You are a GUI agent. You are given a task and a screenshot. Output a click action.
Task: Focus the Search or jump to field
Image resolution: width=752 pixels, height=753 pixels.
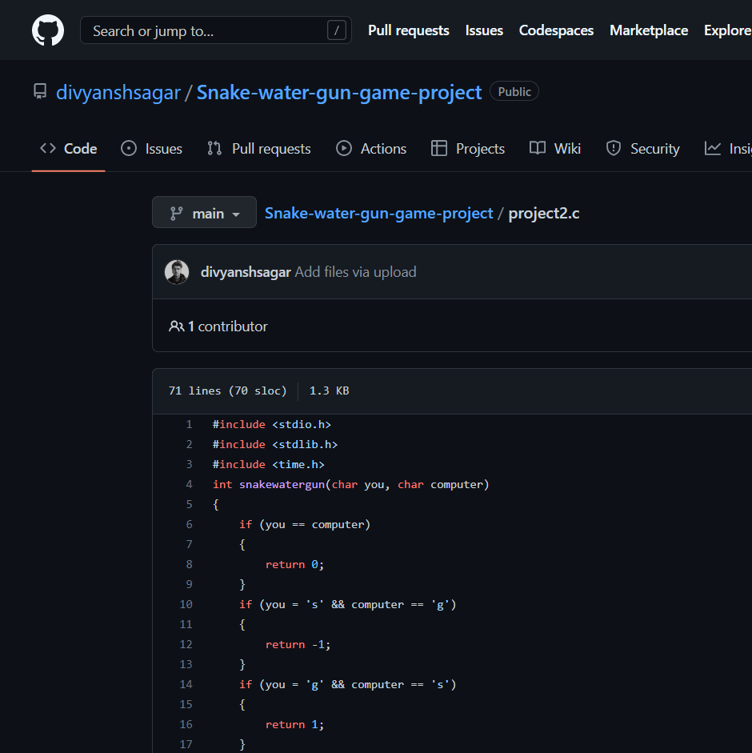coord(216,30)
